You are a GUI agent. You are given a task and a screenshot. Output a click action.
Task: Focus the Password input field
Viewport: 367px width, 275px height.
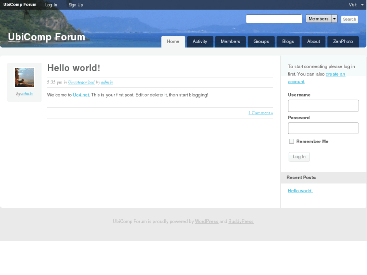click(x=323, y=128)
